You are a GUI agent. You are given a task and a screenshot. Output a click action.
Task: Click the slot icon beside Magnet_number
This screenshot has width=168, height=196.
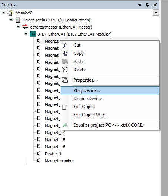coord(39,160)
